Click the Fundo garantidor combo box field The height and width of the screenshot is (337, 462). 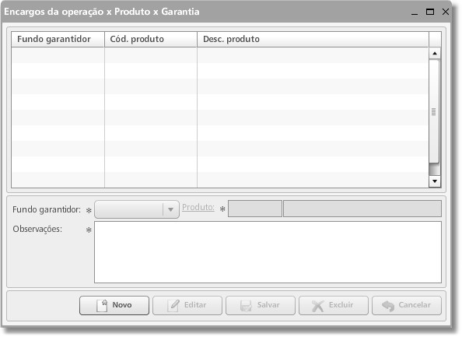(137, 209)
